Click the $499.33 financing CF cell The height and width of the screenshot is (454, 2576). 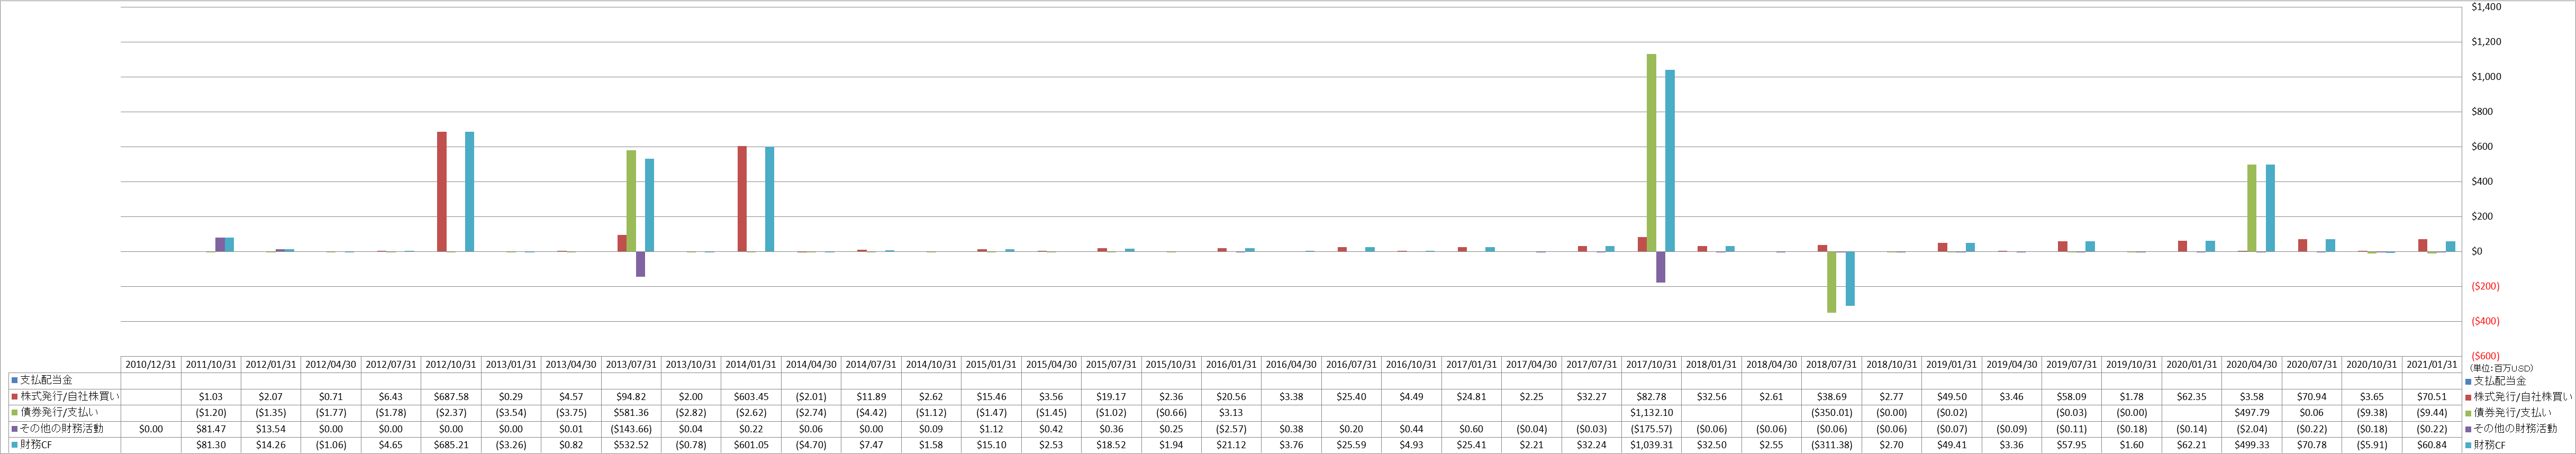click(2251, 445)
